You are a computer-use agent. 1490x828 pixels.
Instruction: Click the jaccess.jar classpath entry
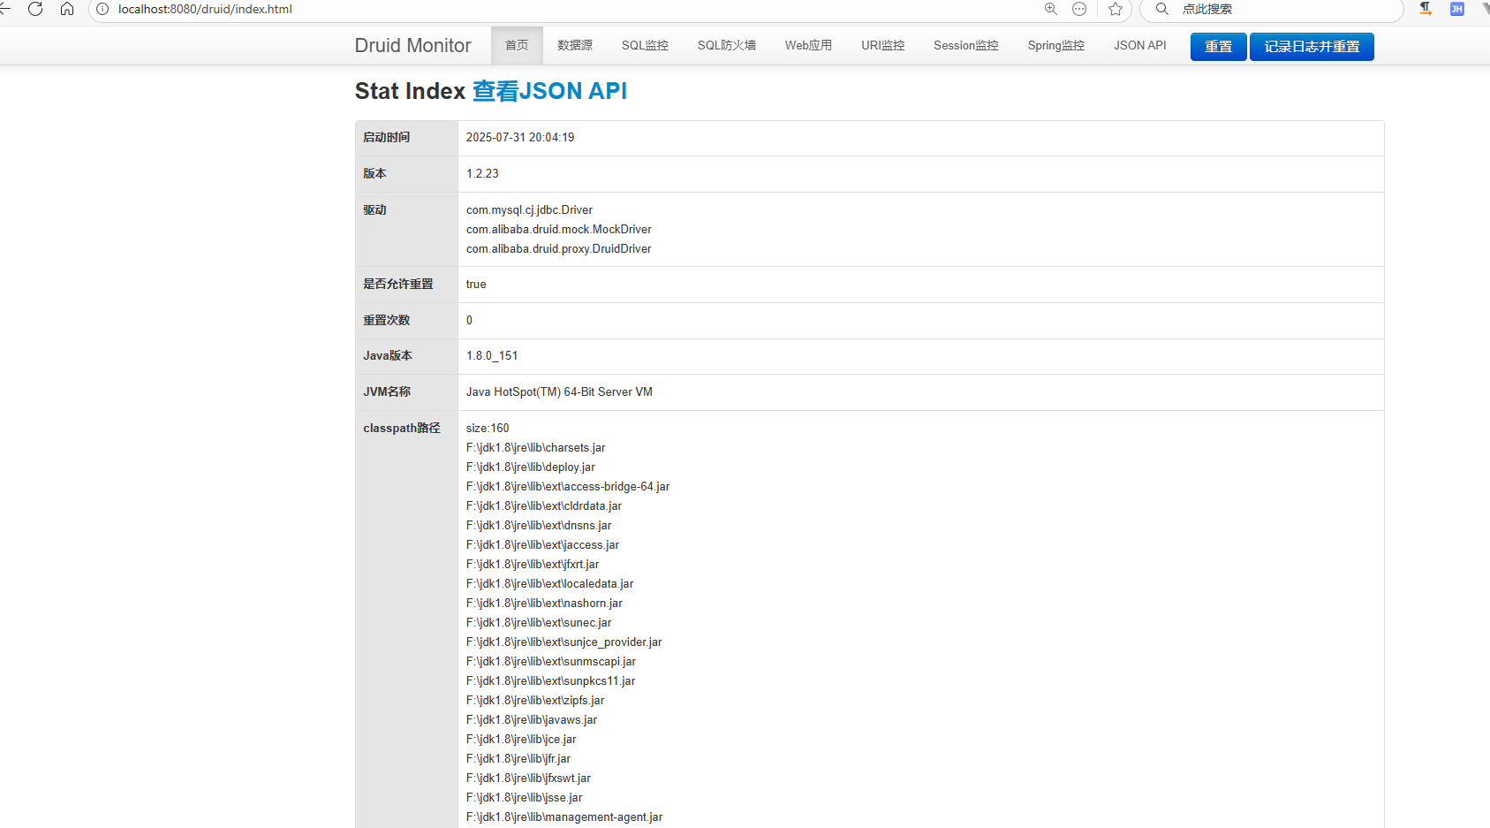point(543,544)
